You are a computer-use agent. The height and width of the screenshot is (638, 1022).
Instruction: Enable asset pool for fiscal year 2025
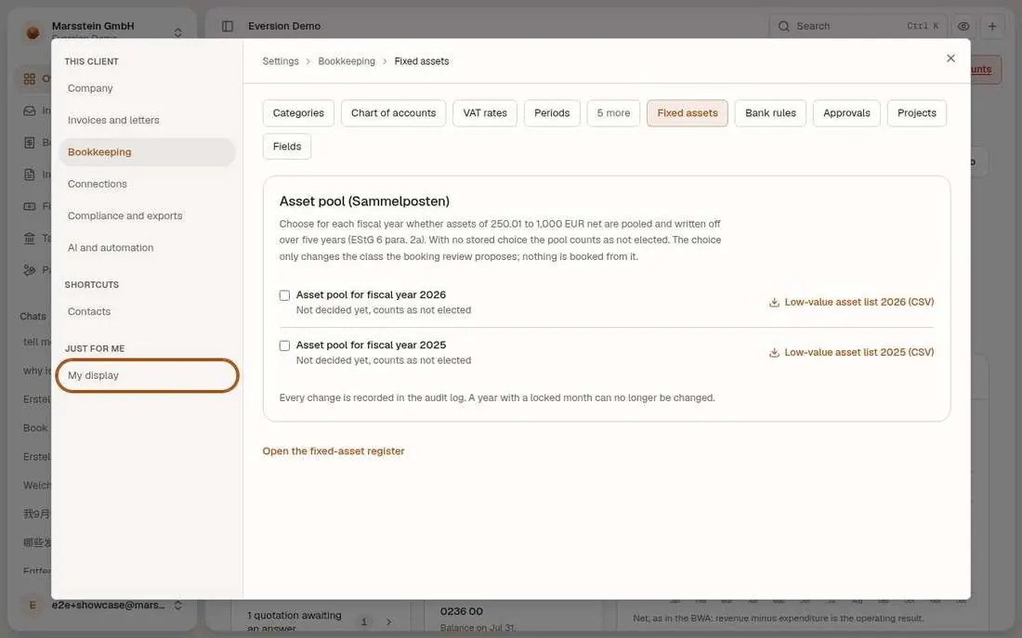[285, 345]
